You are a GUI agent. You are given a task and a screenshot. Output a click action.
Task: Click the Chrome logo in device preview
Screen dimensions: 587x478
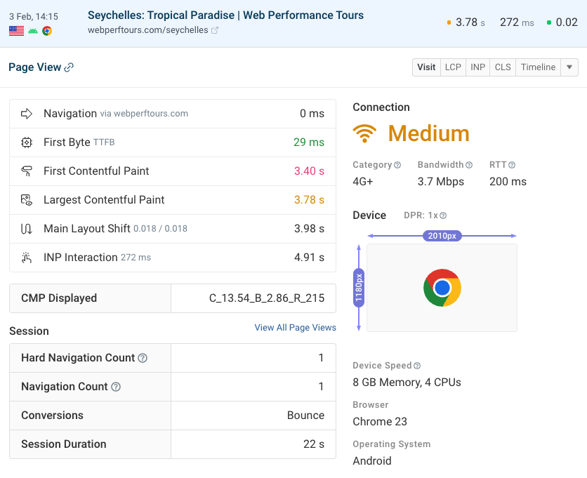click(x=442, y=288)
